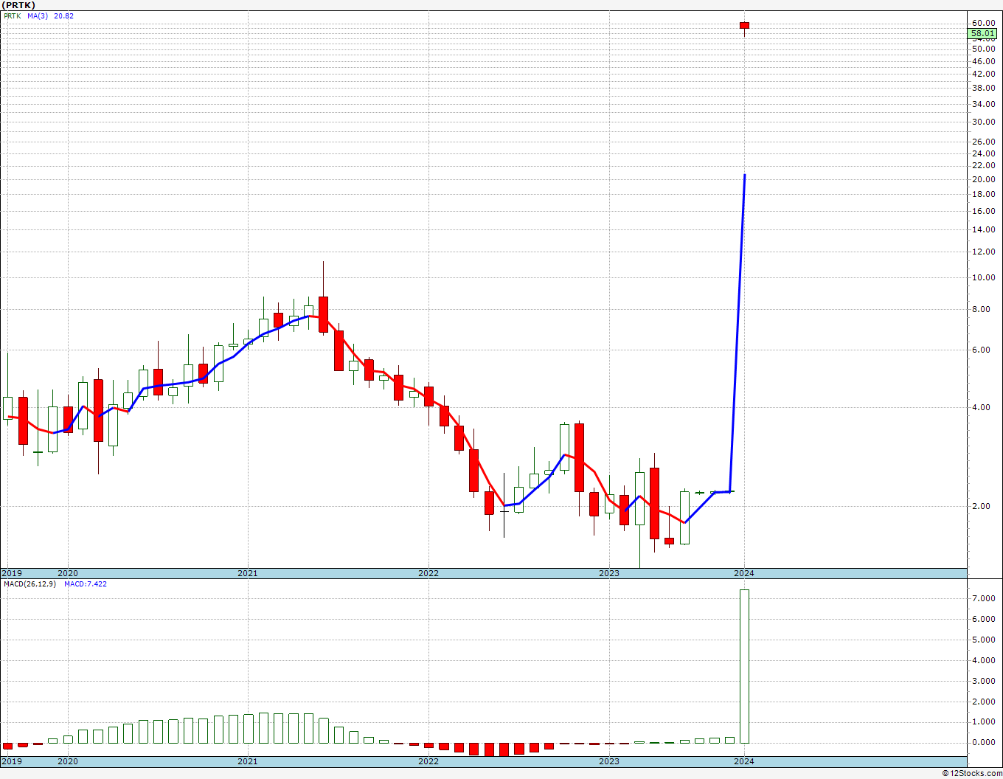Screen dimensions: 1003x779
Task: Click the red candle near the 60.00 level
Action: tap(744, 26)
